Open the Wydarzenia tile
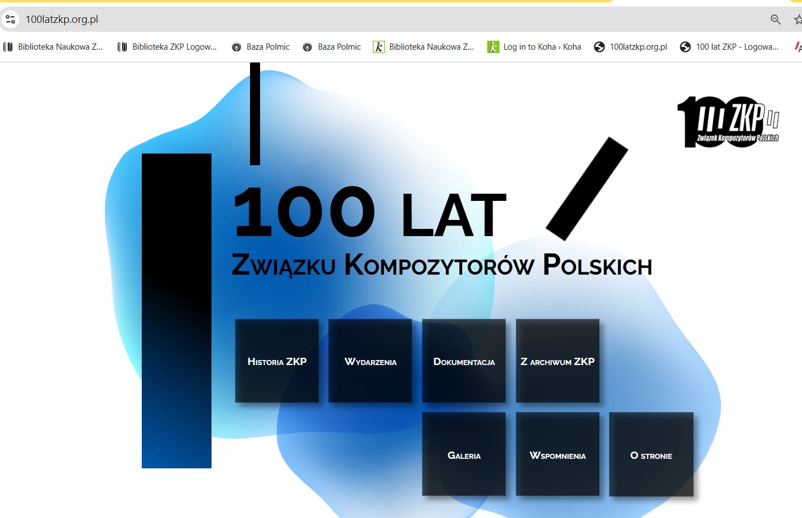Image resolution: width=802 pixels, height=518 pixels. click(x=370, y=361)
